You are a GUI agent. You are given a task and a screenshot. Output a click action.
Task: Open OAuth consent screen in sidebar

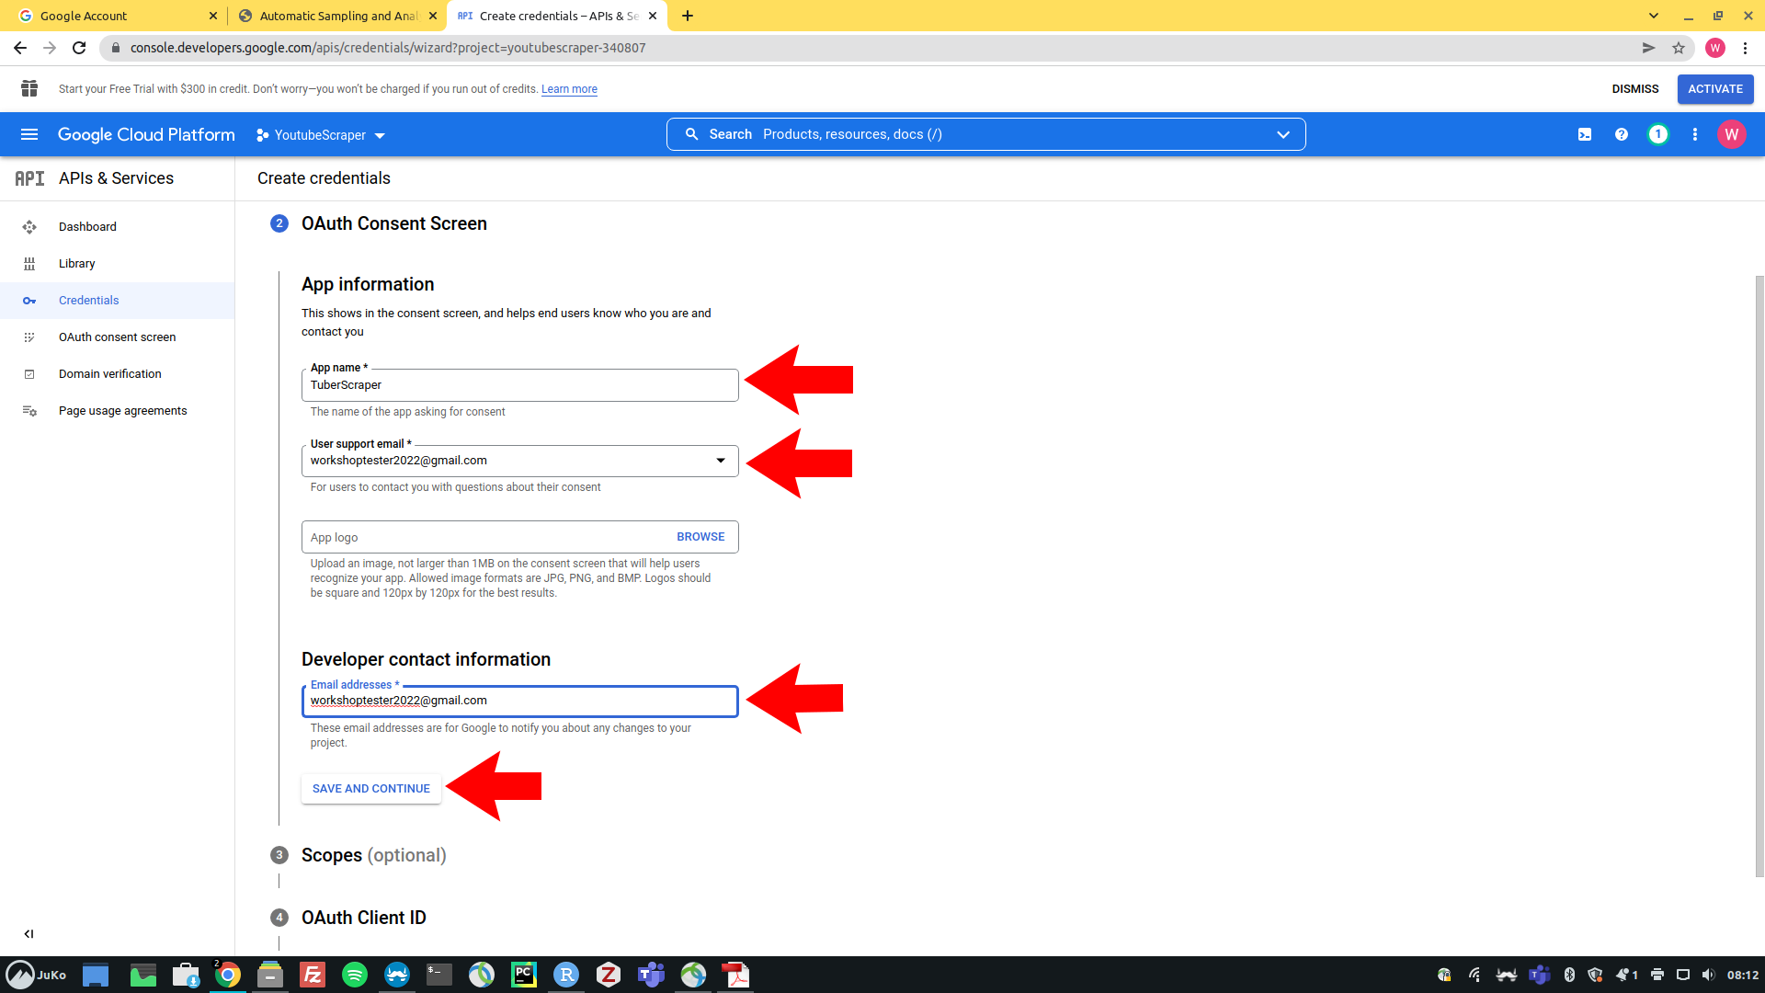(x=117, y=337)
